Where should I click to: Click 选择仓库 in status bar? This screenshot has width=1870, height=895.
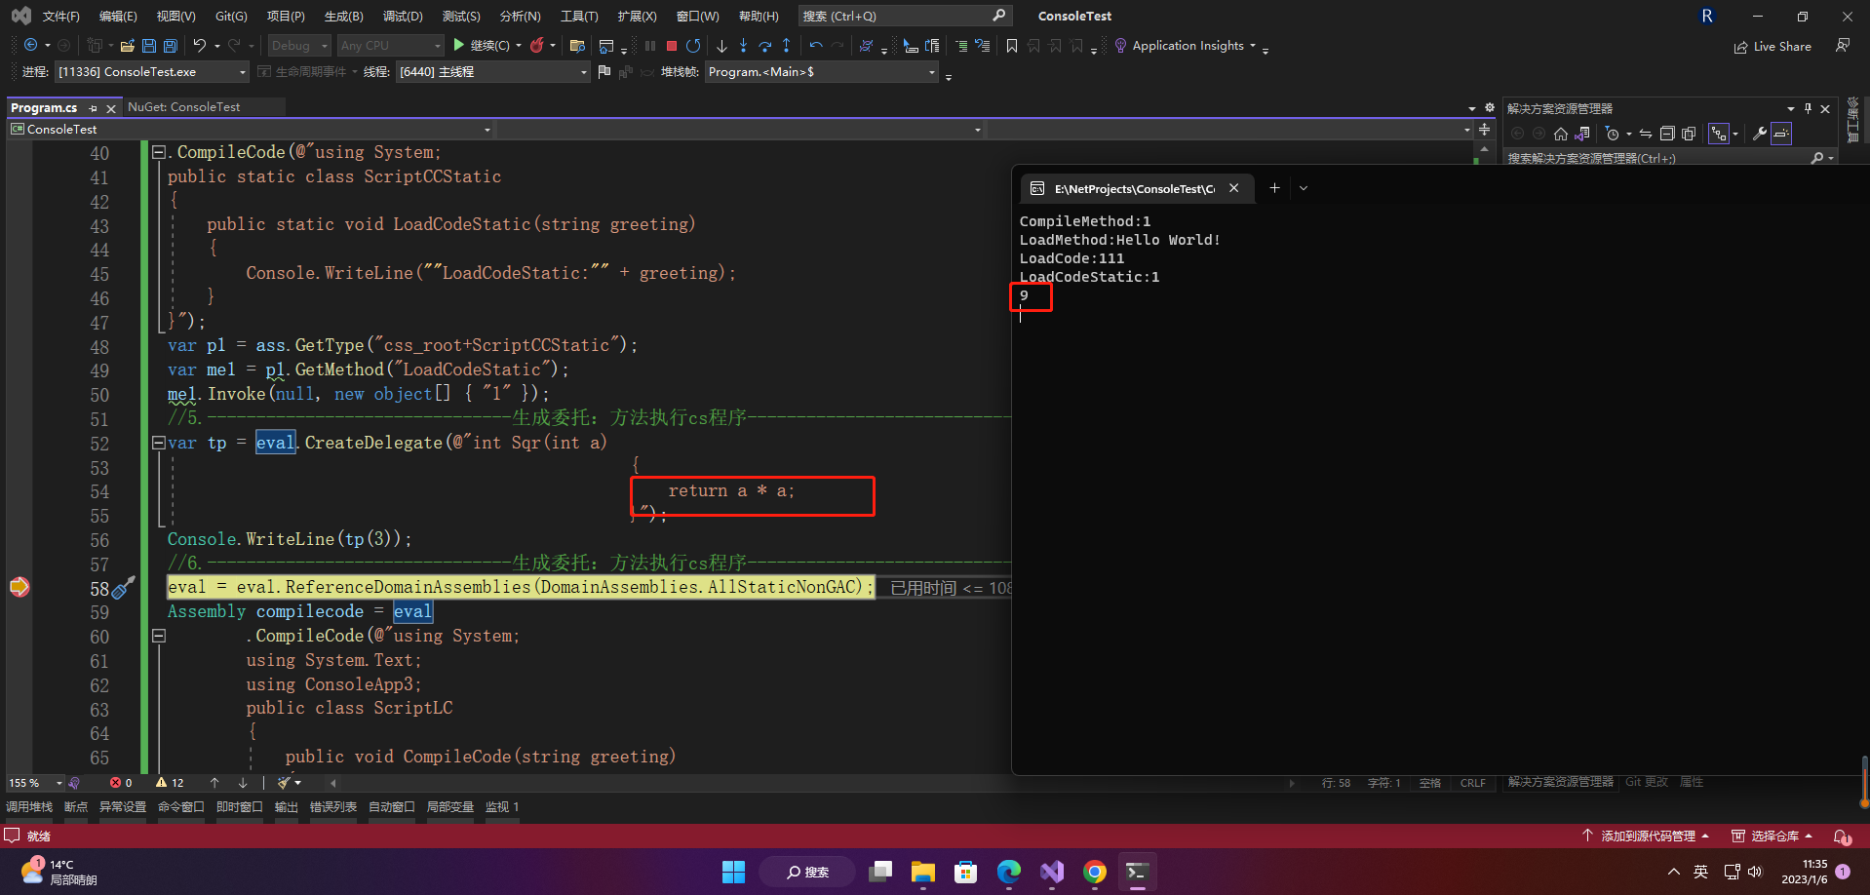(x=1772, y=837)
